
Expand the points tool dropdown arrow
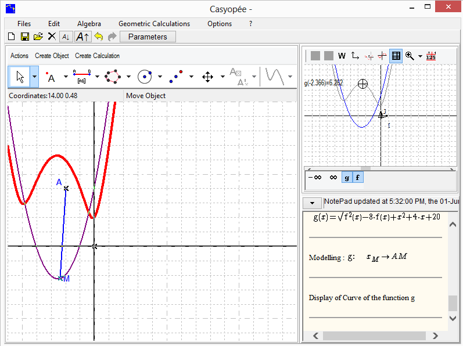pyautogui.click(x=191, y=77)
